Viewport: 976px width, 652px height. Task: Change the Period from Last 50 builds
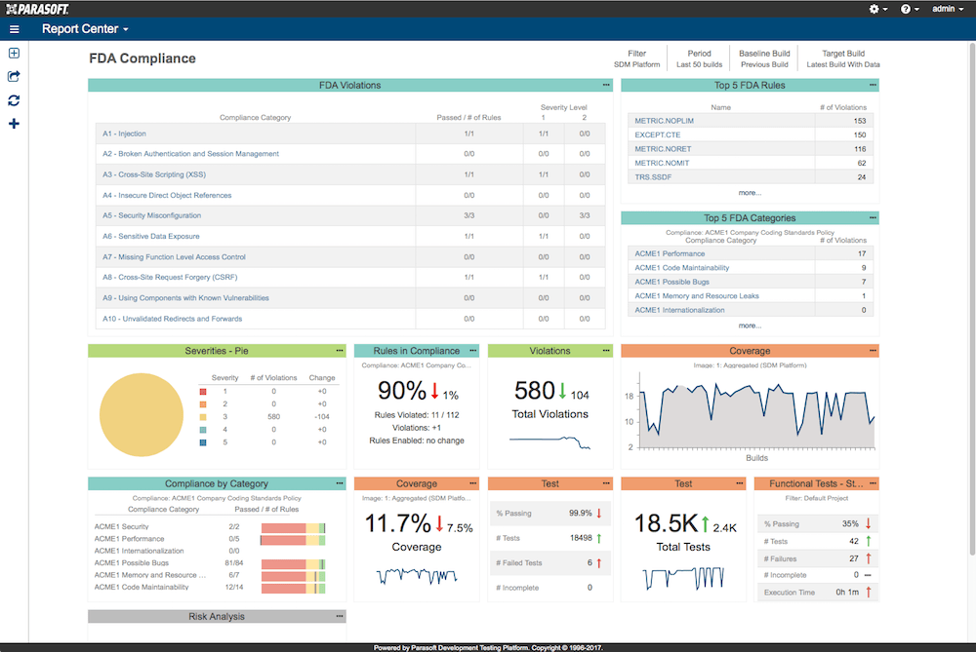tap(699, 58)
